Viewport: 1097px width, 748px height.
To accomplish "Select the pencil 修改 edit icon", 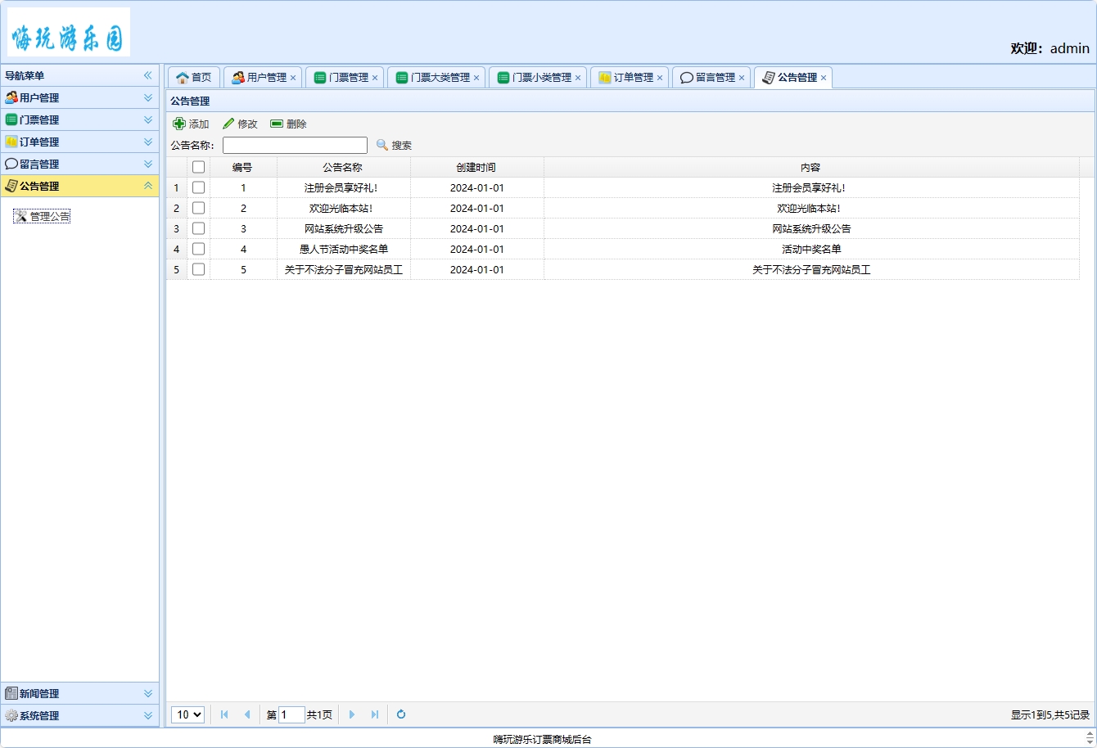I will tap(229, 124).
